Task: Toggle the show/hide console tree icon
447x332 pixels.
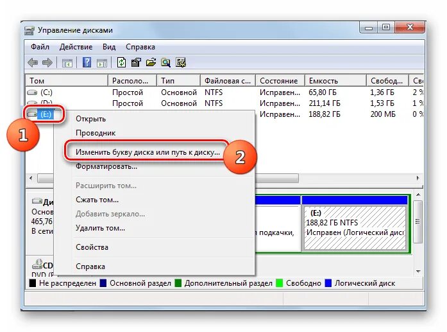Action: (67, 62)
